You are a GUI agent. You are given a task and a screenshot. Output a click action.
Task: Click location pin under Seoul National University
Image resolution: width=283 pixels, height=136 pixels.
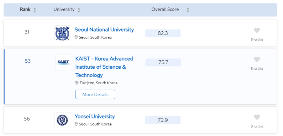[76, 37]
